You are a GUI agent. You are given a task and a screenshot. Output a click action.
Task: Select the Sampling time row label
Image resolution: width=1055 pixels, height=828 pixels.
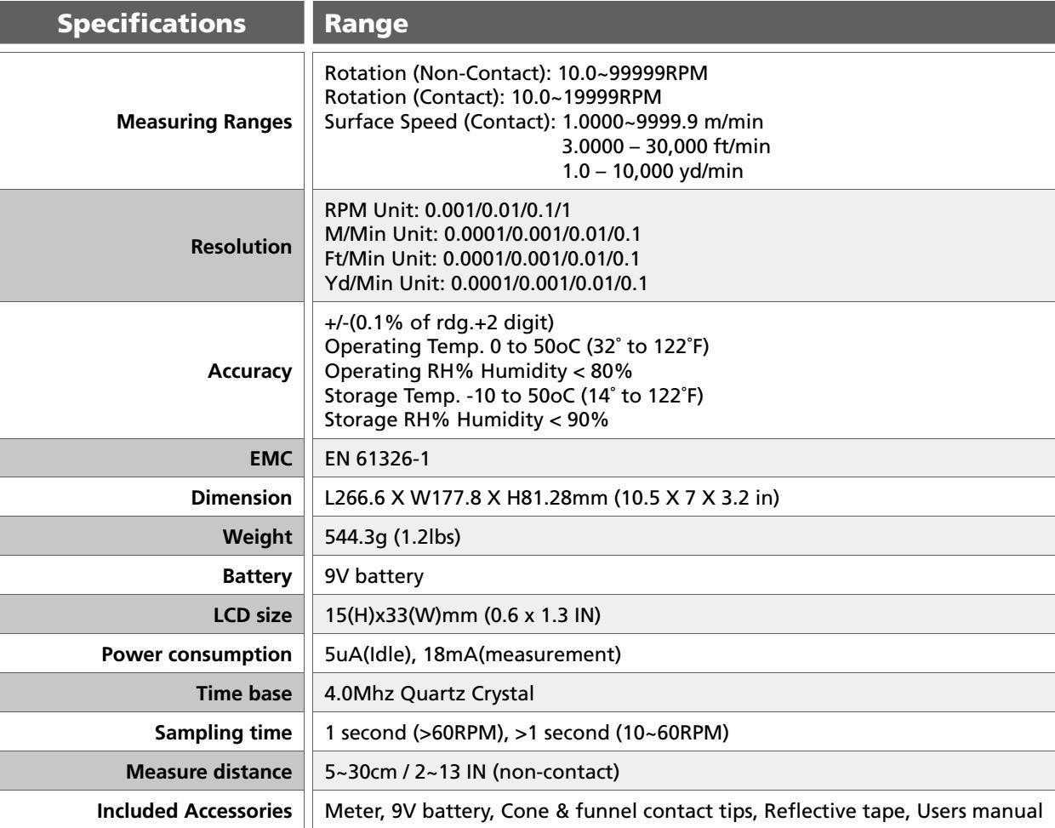point(223,733)
